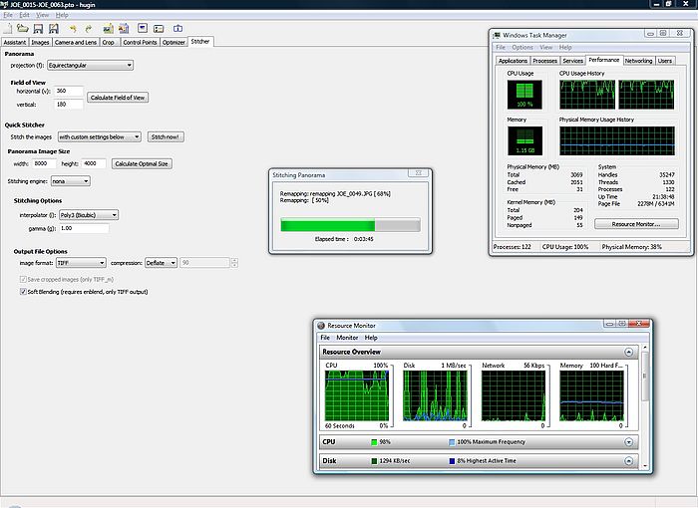
Task: Click the Resource Monitor... button
Action: (635, 224)
